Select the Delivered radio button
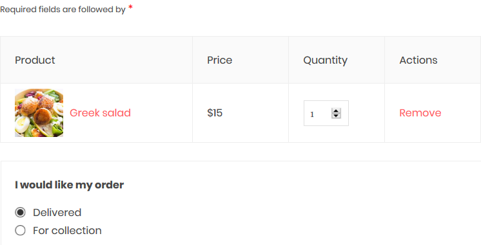The image size is (481, 245). [x=20, y=212]
